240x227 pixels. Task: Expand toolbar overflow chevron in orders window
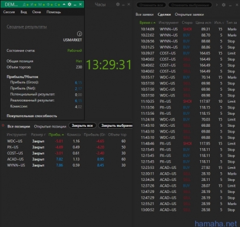point(217,4)
